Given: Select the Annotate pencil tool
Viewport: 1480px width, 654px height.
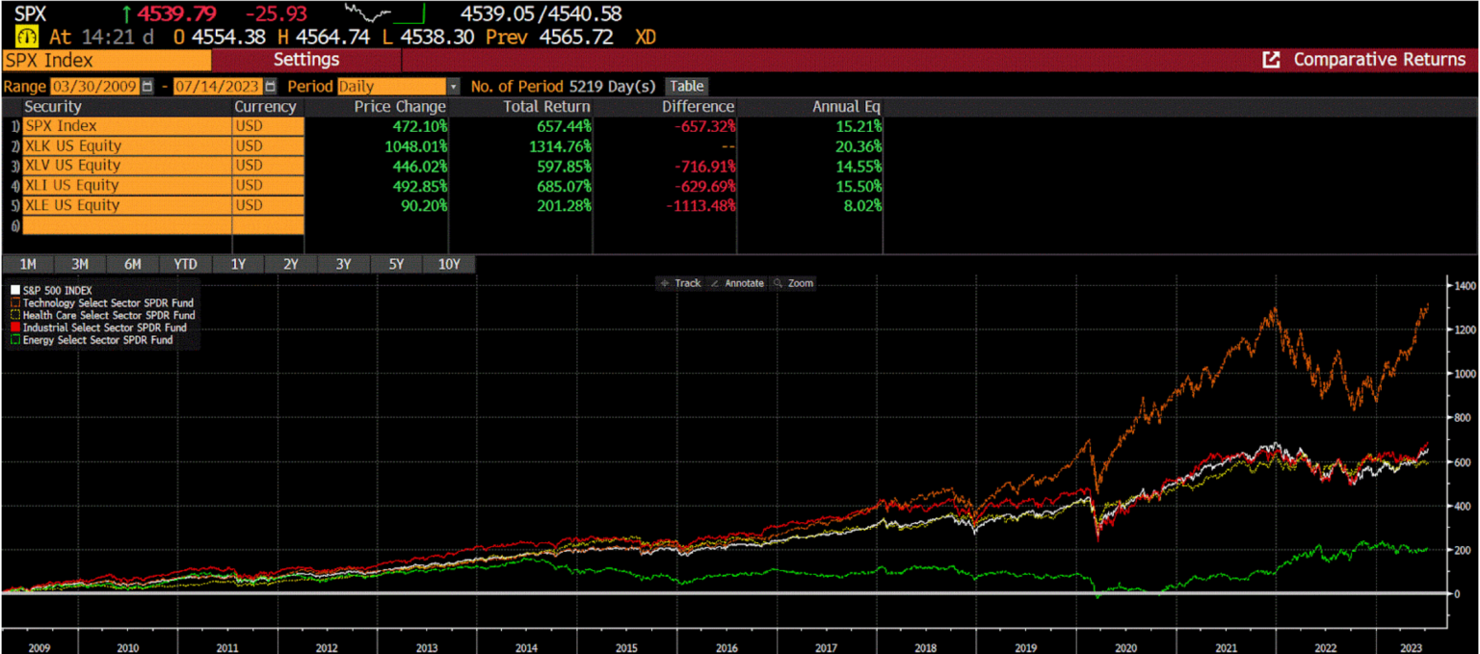Looking at the screenshot, I should pos(737,283).
